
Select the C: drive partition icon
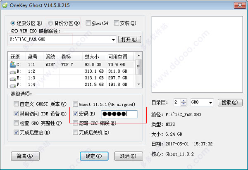click(13, 64)
